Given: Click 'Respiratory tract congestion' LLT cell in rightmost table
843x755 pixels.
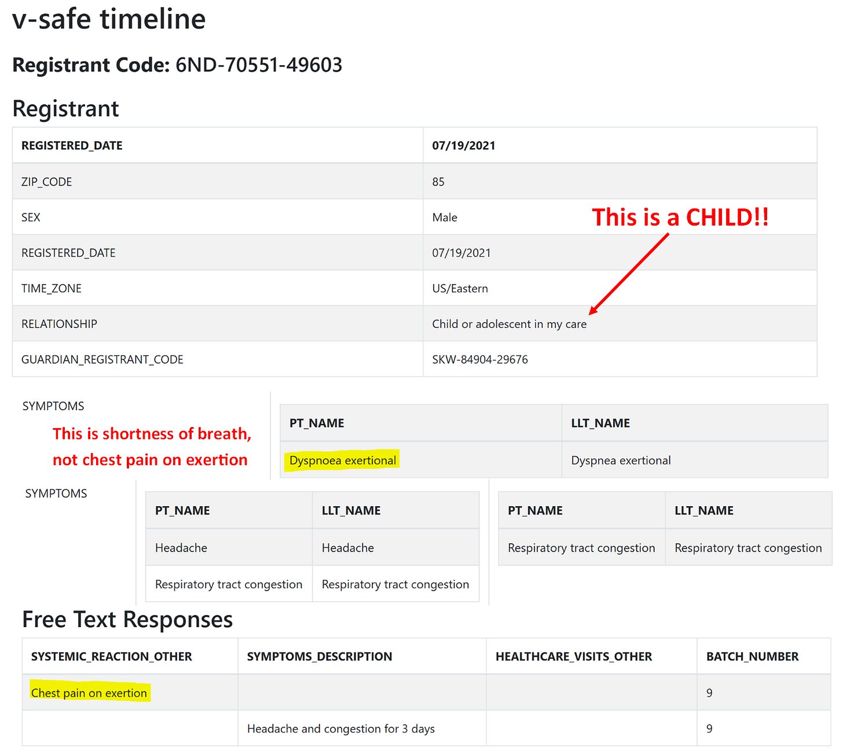Looking at the screenshot, I should pyautogui.click(x=749, y=547).
